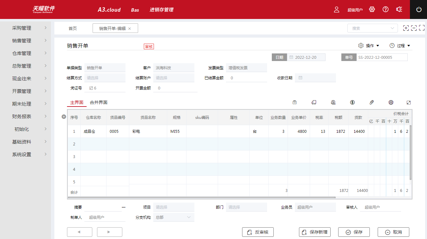Image resolution: width=427 pixels, height=239 pixels.
Task: Open the 过程 dropdown menu
Action: click(x=400, y=46)
